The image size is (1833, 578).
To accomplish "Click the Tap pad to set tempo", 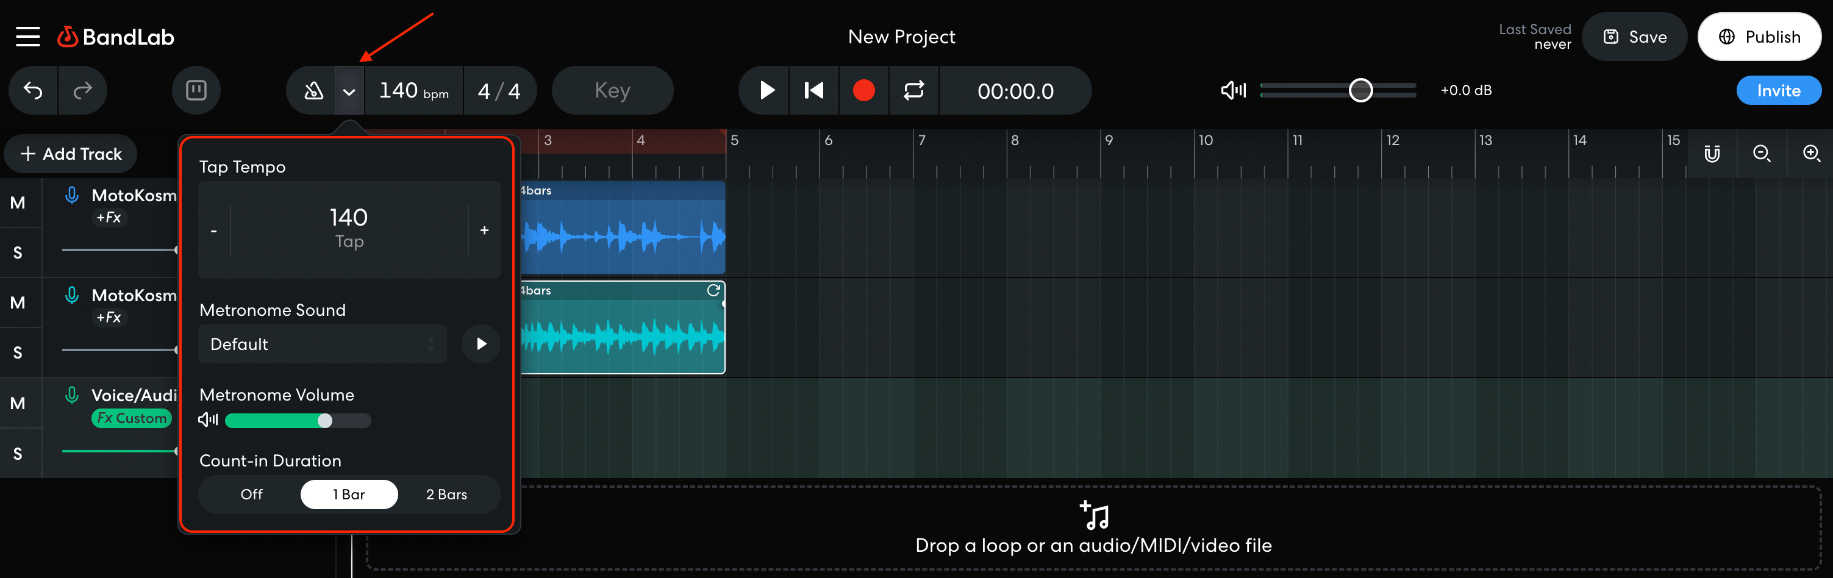I will (x=349, y=228).
